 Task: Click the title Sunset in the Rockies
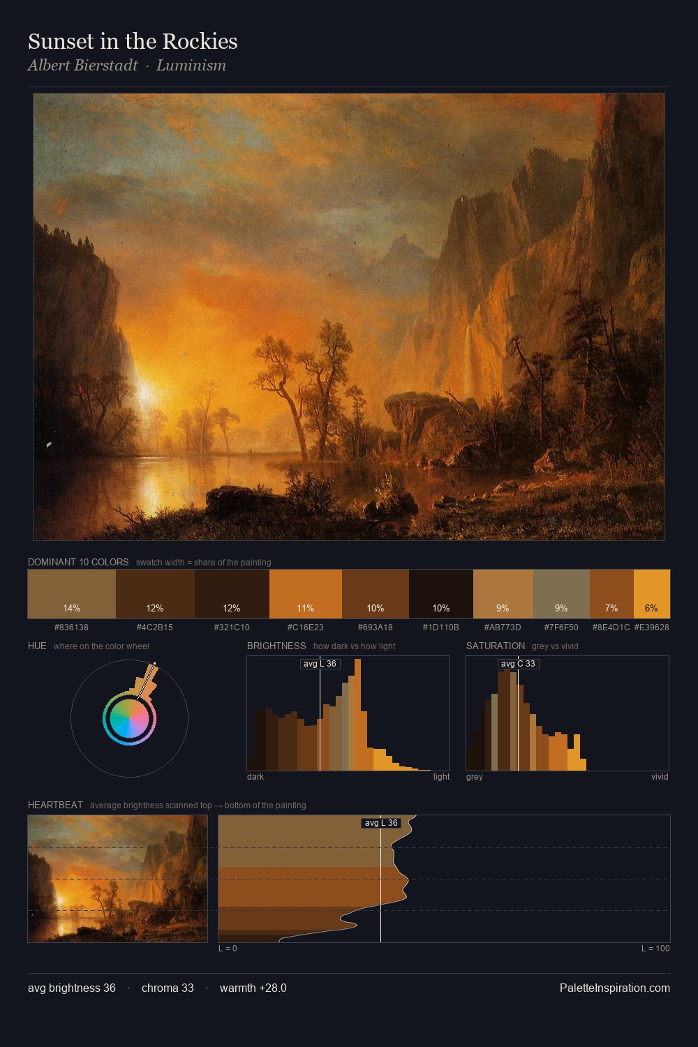pyautogui.click(x=133, y=41)
